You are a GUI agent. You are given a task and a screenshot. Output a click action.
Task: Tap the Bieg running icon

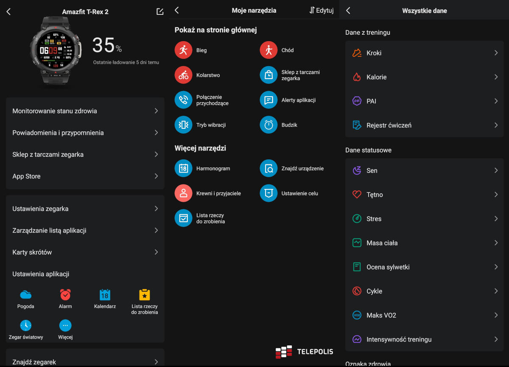pyautogui.click(x=183, y=50)
